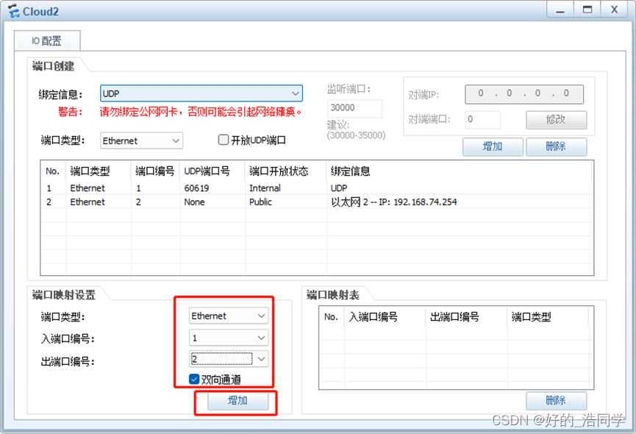Click the 删除 button under 端口映射表
Viewport: 636px width, 434px height.
556,401
